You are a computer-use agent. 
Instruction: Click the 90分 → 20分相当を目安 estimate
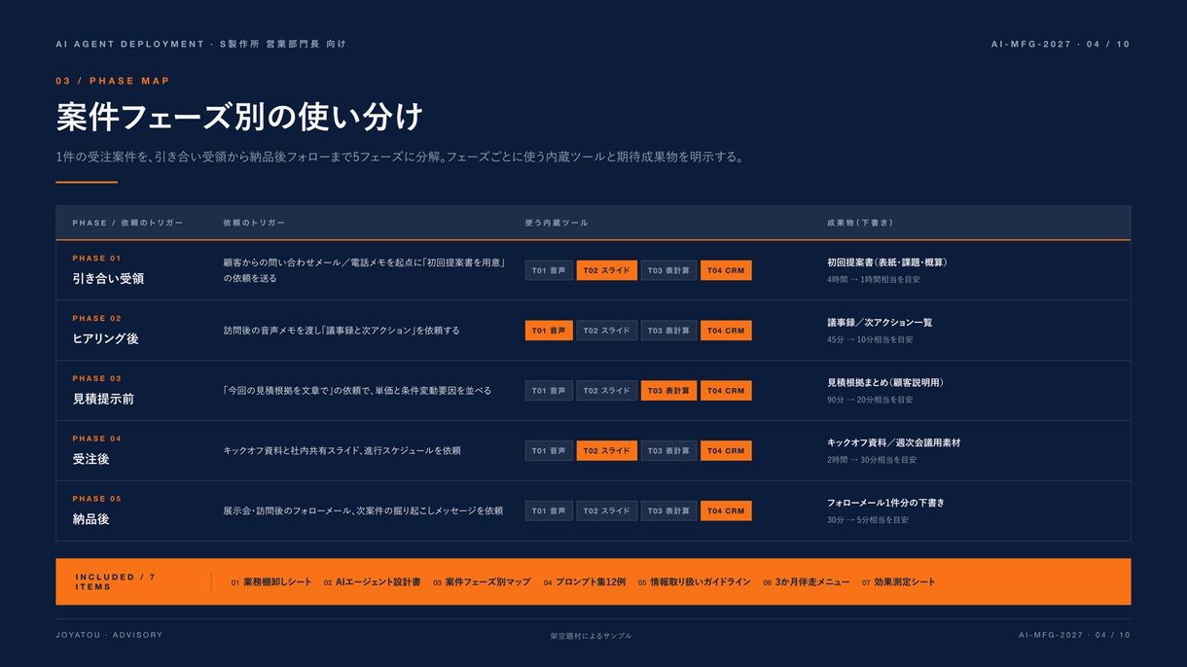click(870, 401)
